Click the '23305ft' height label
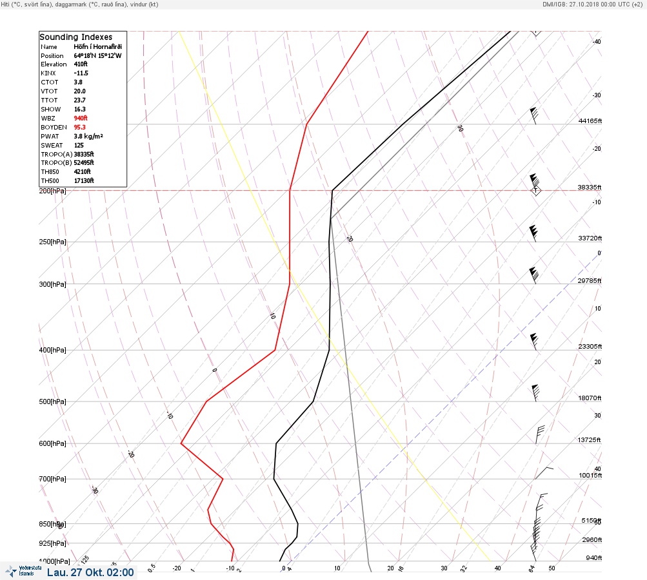Screen dimensions: 647x580 [590, 346]
